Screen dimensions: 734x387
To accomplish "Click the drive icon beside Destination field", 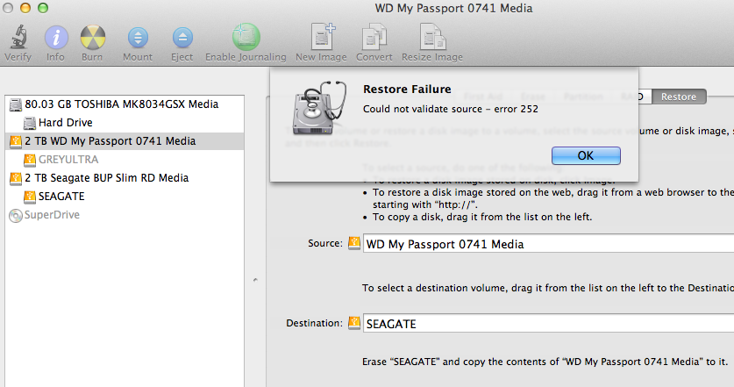I will coord(354,323).
